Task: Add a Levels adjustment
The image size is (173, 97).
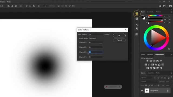Action: pyautogui.click(x=151, y=61)
